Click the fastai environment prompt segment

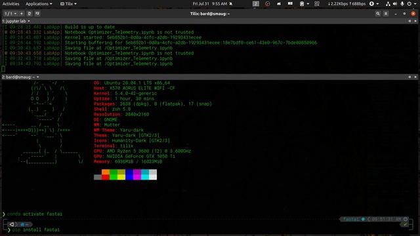point(353,219)
